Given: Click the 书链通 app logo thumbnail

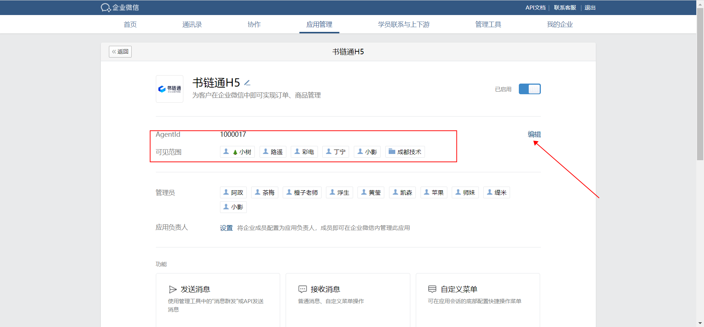Looking at the screenshot, I should click(x=169, y=89).
